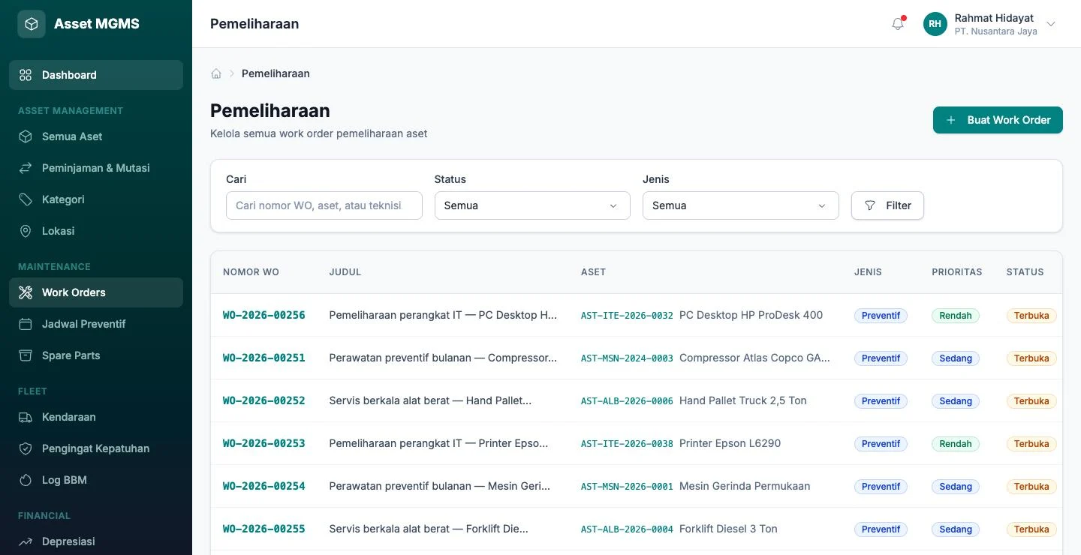The height and width of the screenshot is (555, 1081).
Task: Click the RH user avatar
Action: (x=935, y=24)
